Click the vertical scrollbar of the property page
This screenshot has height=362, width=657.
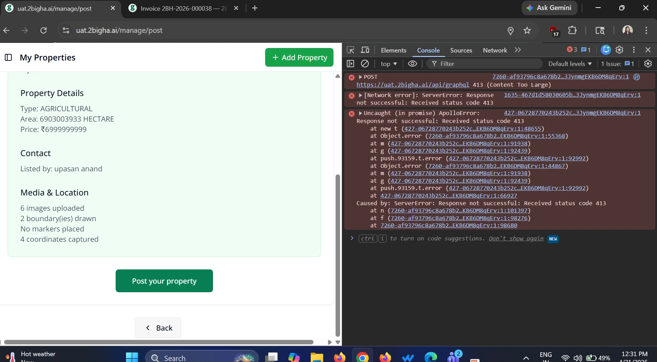(x=338, y=256)
